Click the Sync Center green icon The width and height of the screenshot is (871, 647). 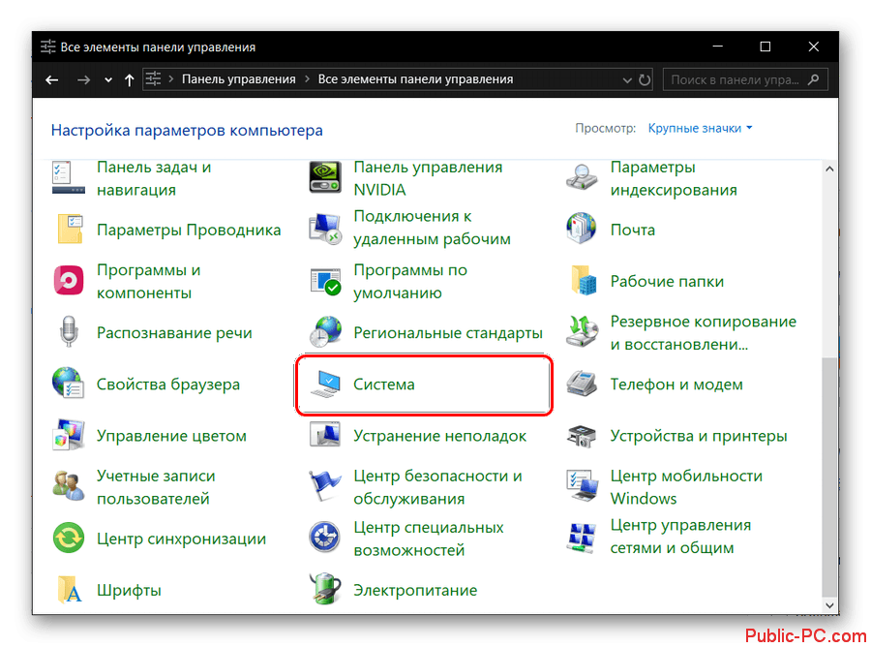[x=69, y=539]
